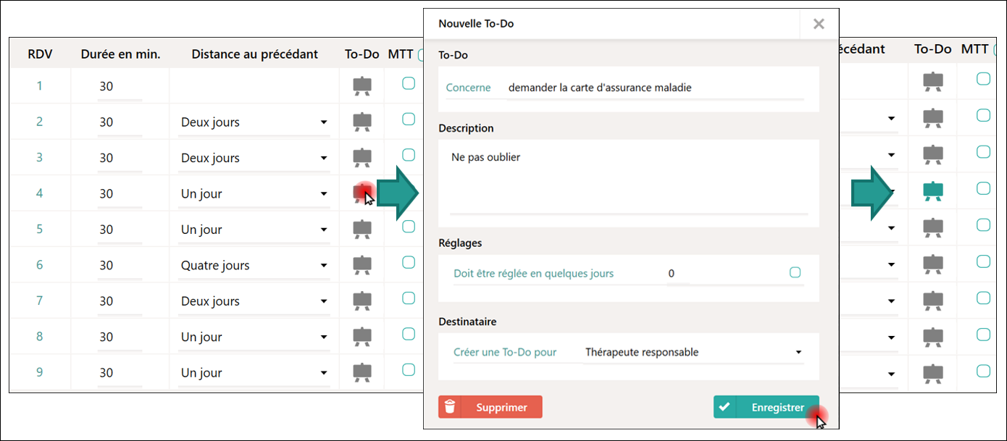The height and width of the screenshot is (441, 1007).
Task: Click the RDV number 5 link
Action: [40, 230]
